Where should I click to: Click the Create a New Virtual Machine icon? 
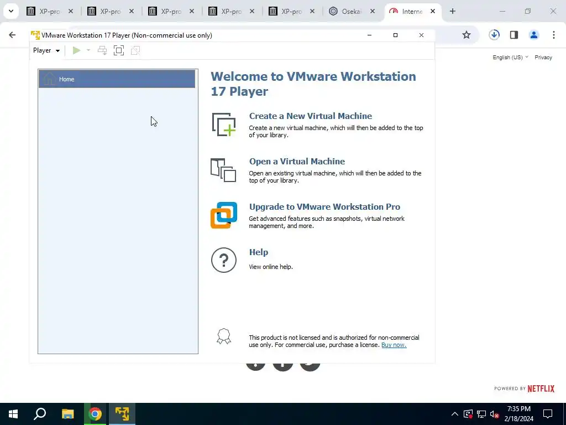[224, 125]
